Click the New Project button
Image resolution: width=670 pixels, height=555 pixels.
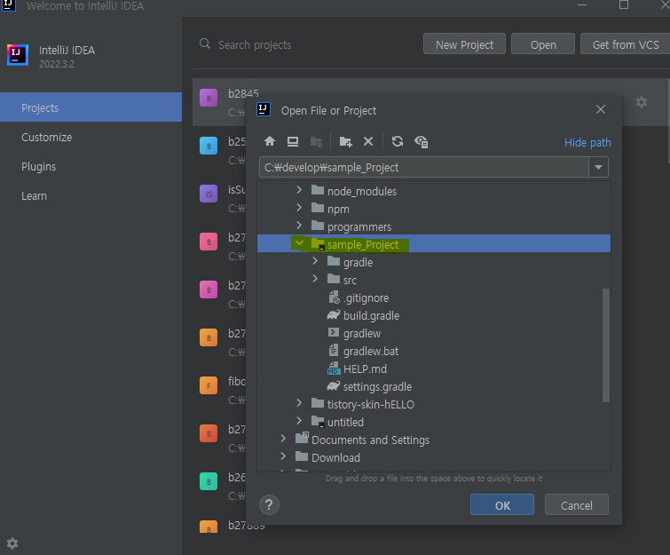pos(464,44)
